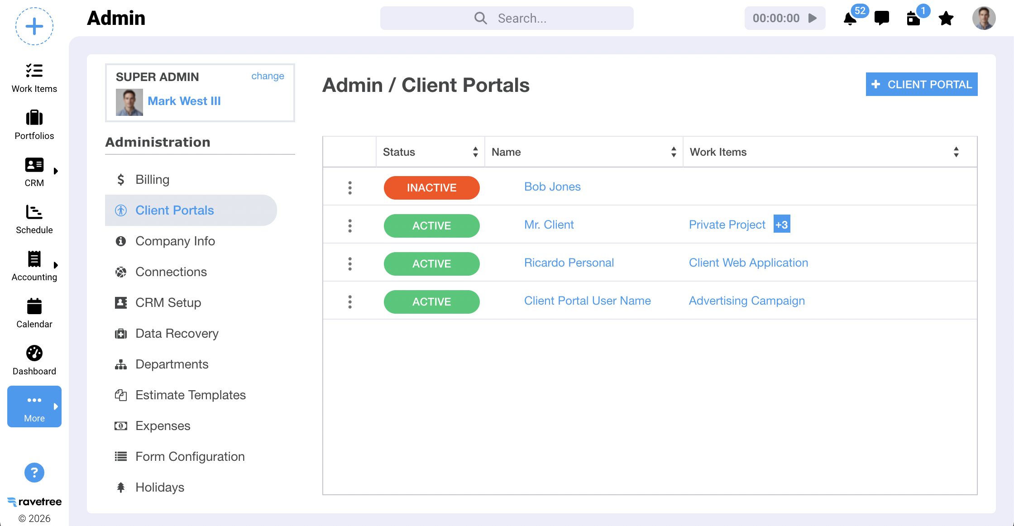The image size is (1014, 526).
Task: Click the blue plus create button
Action: point(34,26)
